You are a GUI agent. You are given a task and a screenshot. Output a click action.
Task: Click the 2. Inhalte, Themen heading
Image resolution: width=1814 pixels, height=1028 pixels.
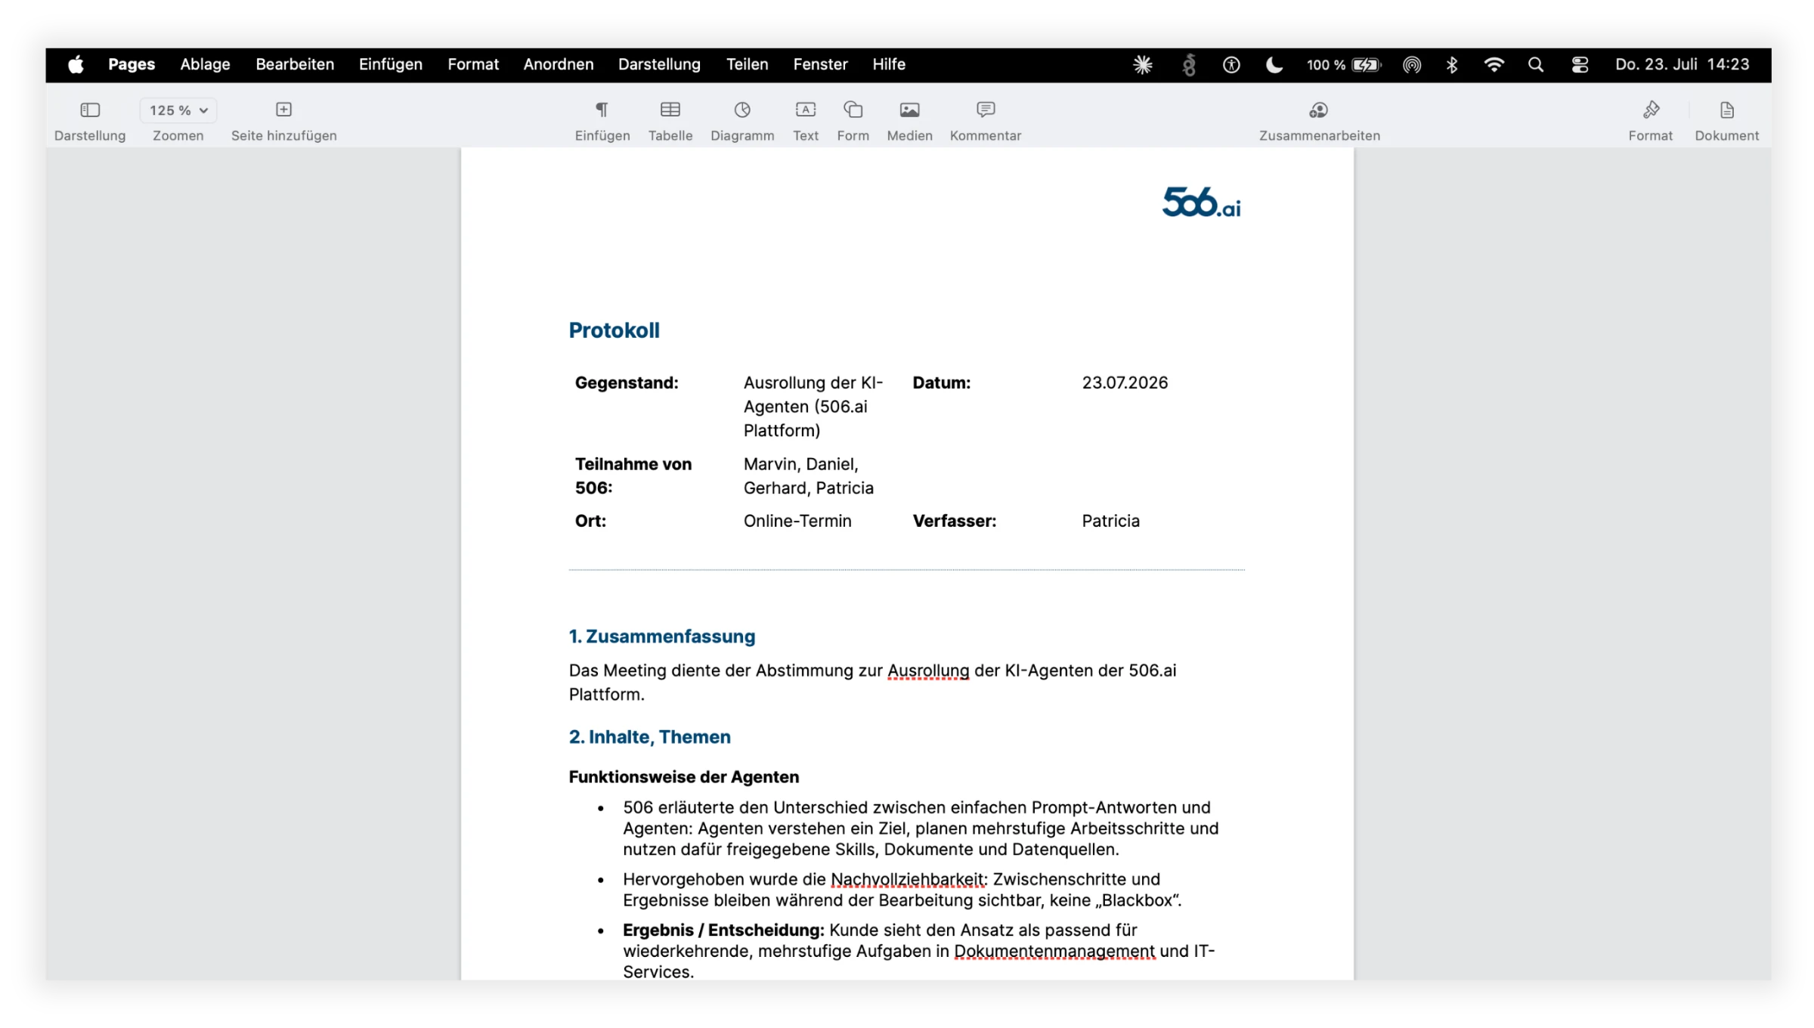(650, 737)
